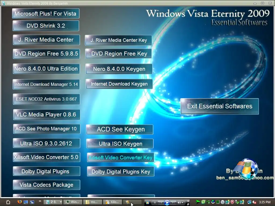The height and width of the screenshot is (206, 275).
Task: Click the unlabeled keys icon taskbar button
Action: (x=132, y=202)
